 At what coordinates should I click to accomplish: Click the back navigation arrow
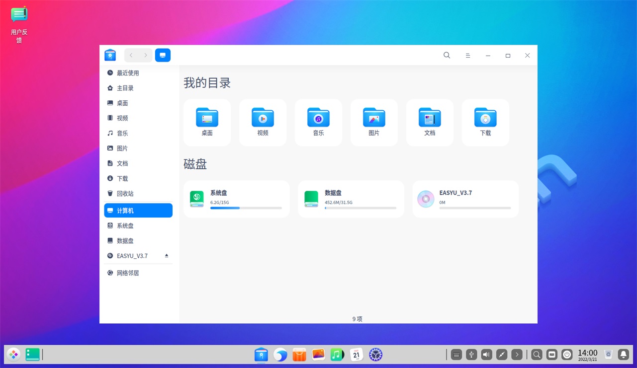coord(131,55)
